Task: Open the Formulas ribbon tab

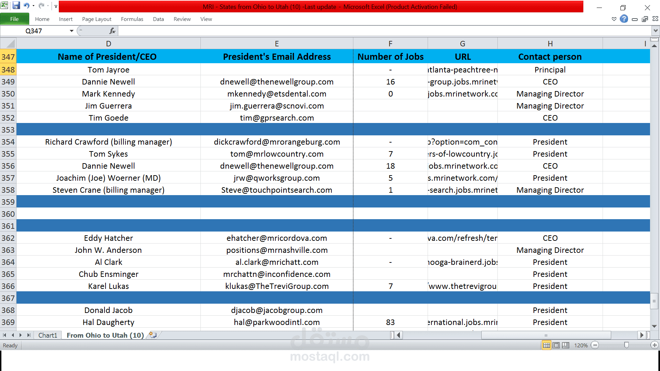Action: point(132,19)
